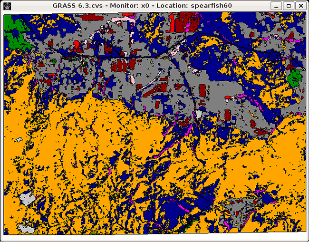Close the GRASS monitor x0 window

tap(301, 6)
